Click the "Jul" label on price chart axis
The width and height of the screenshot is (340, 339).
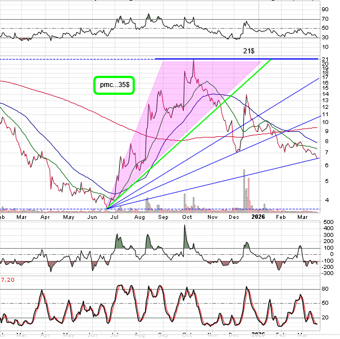[116, 216]
